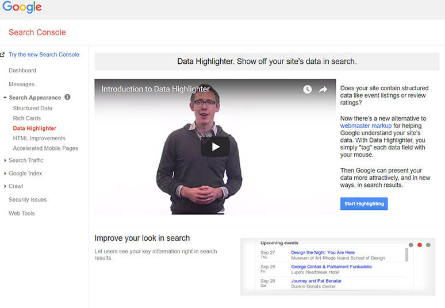Open the Search Console home link
This screenshot has width=445, height=308.
37,32
